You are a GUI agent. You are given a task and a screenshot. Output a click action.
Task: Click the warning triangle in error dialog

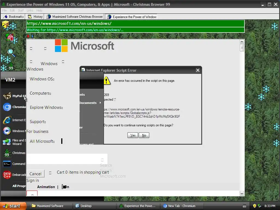coord(107,81)
